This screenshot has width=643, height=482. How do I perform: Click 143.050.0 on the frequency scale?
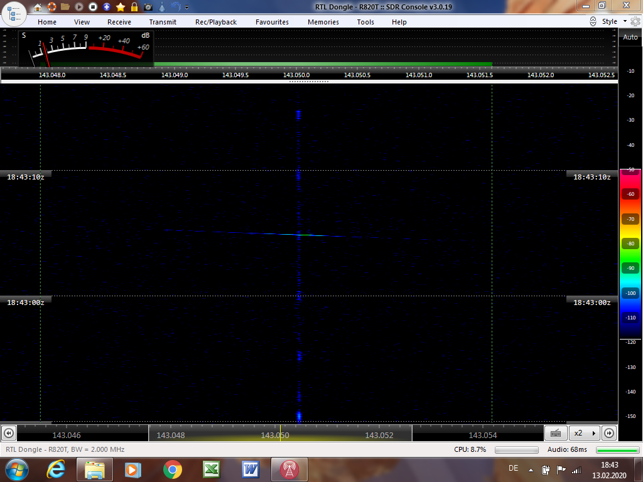296,75
